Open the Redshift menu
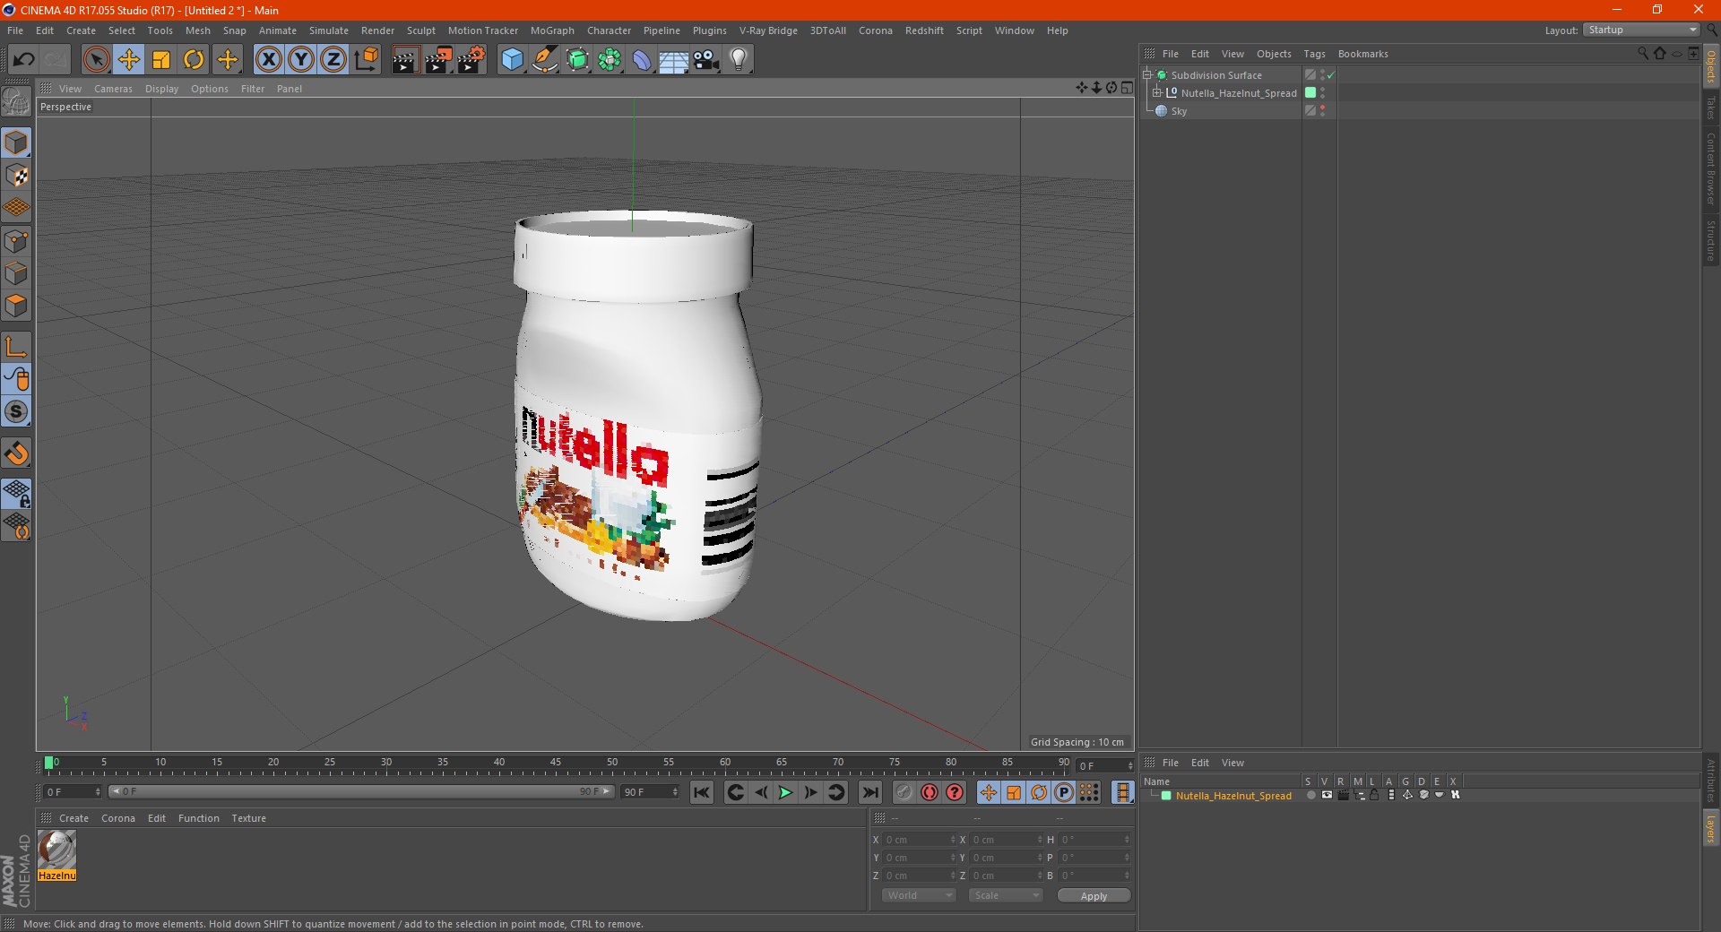The height and width of the screenshot is (932, 1721). (924, 30)
